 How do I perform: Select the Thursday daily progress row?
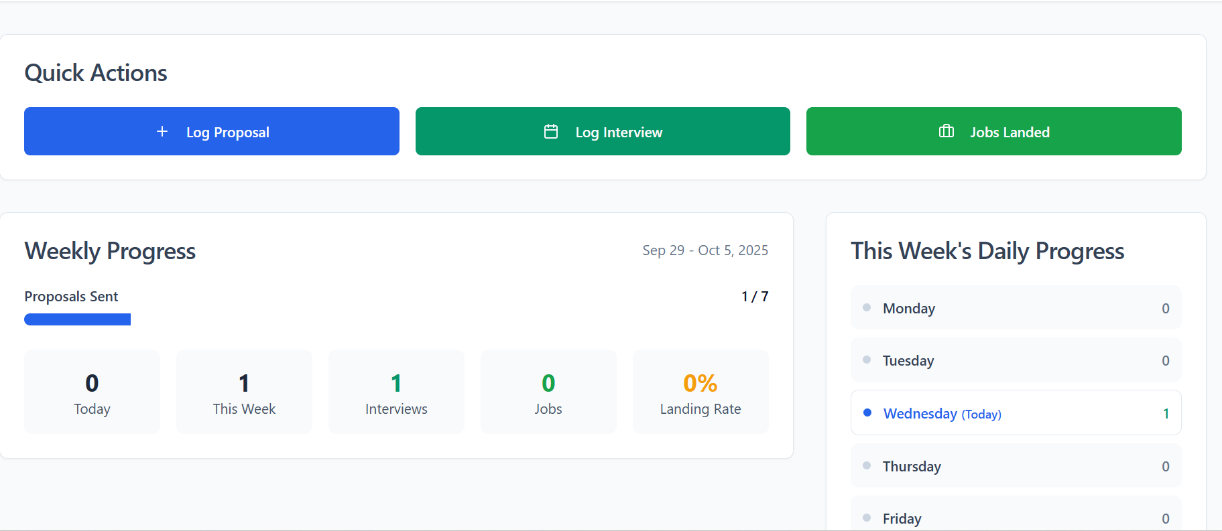[1016, 466]
